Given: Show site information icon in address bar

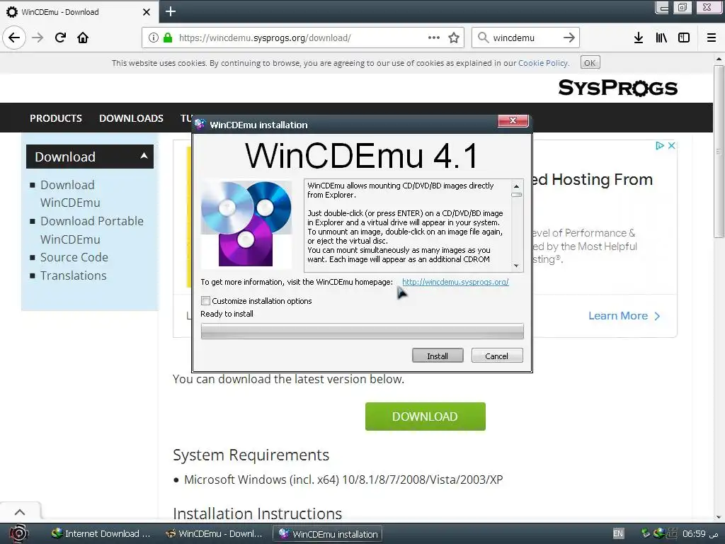Looking at the screenshot, I should pyautogui.click(x=154, y=38).
